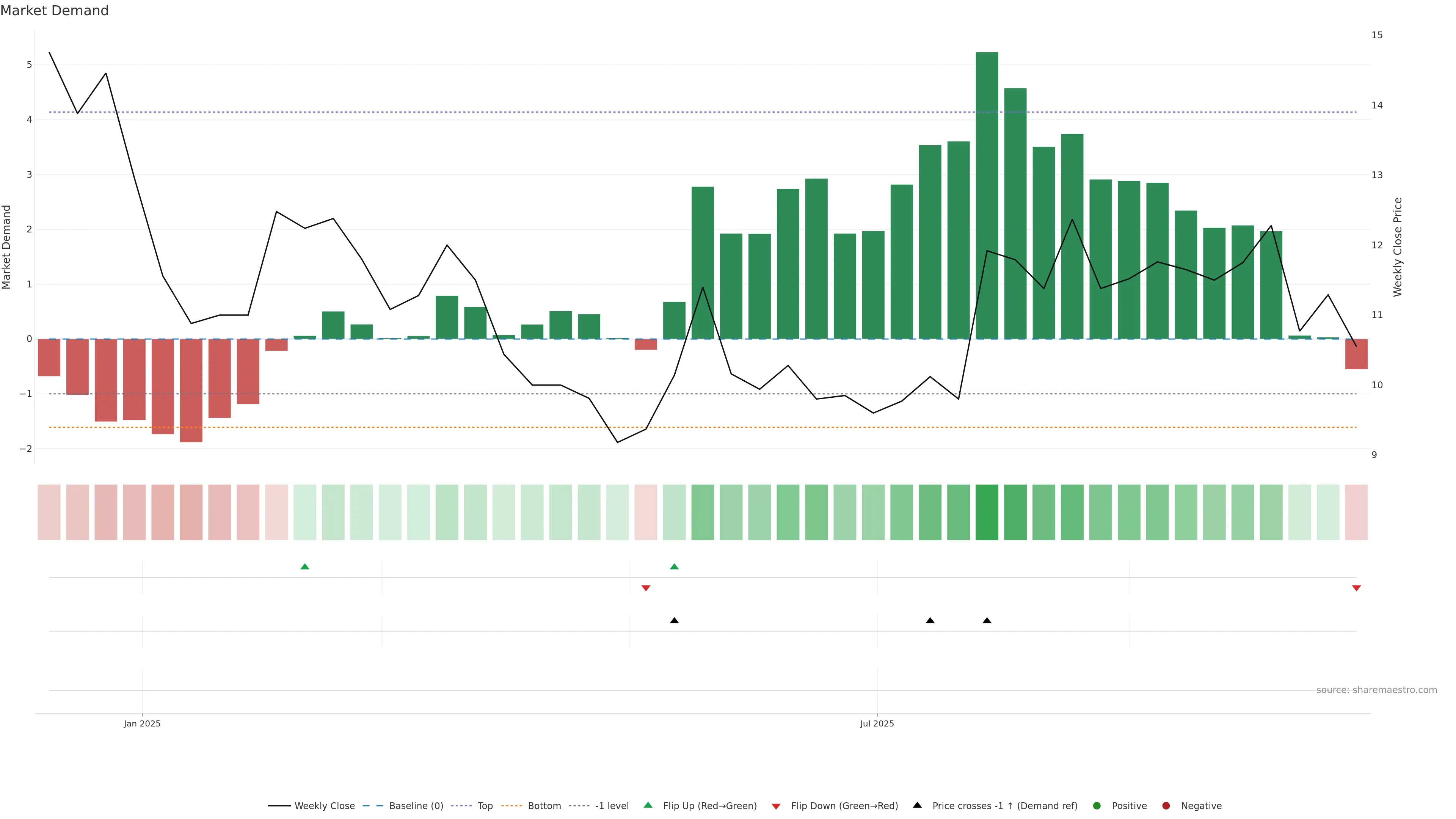Toggle the Top legend entry
1456x819 pixels.
(485, 805)
